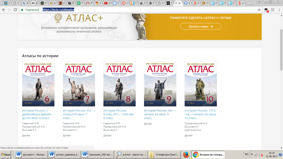The image size is (283, 159).
Task: Click the Atlas+ globe logo
Action: click(58, 18)
